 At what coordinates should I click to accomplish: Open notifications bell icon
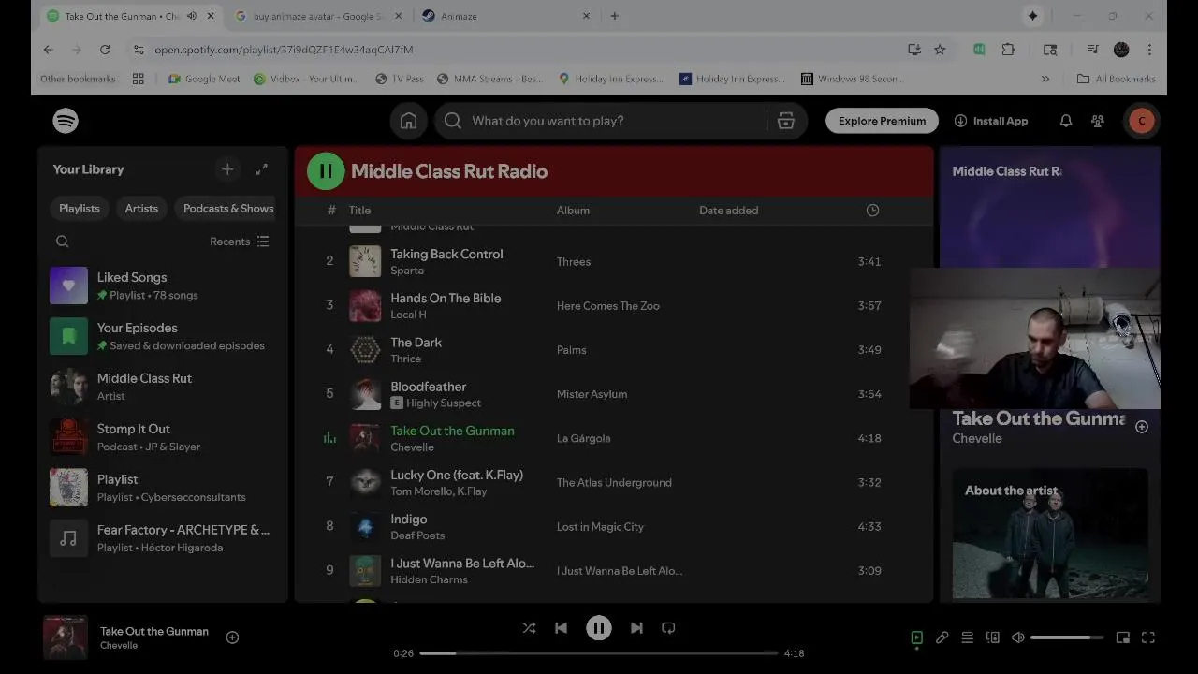1065,121
